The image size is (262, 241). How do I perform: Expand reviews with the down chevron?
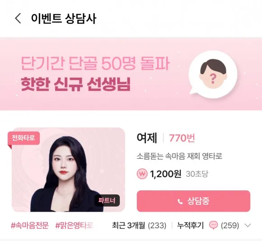pos(248,225)
